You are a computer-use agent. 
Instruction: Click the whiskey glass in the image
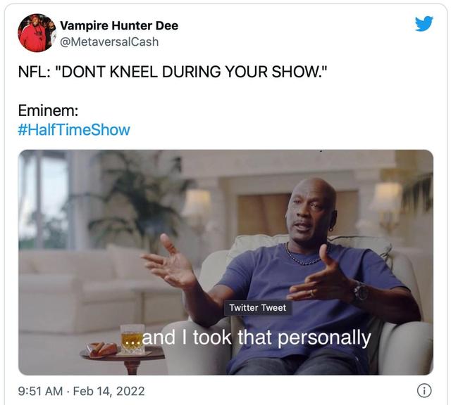coord(132,339)
